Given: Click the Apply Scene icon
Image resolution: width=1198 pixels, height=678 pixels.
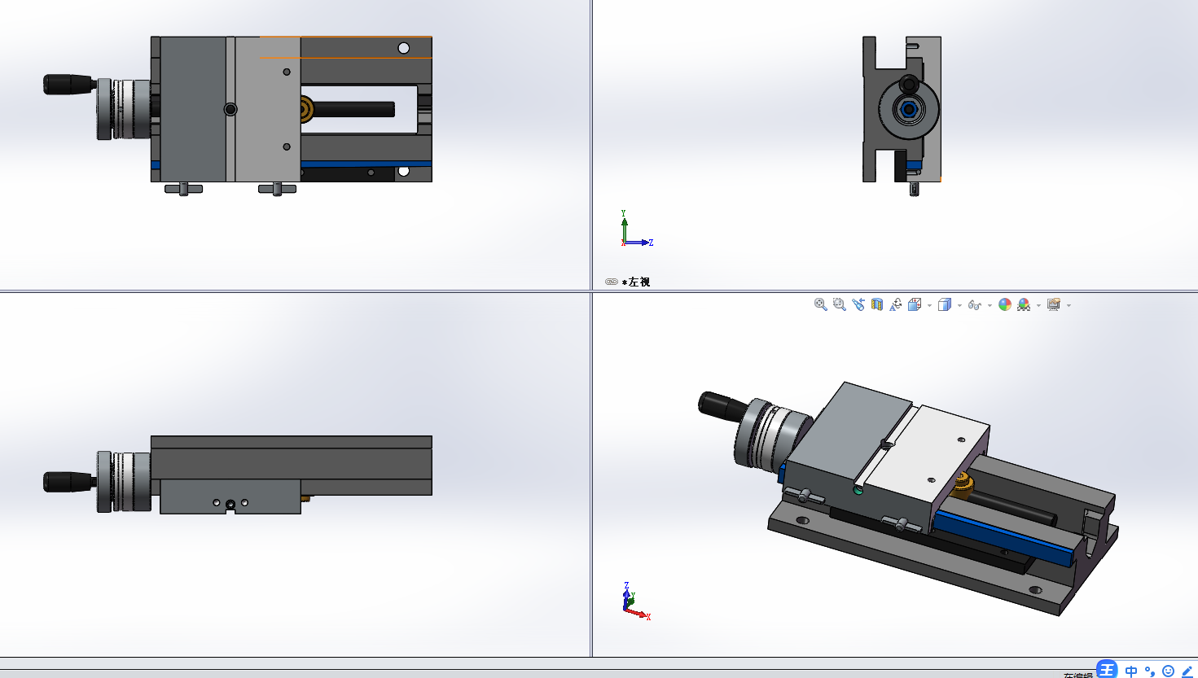Looking at the screenshot, I should [1024, 304].
